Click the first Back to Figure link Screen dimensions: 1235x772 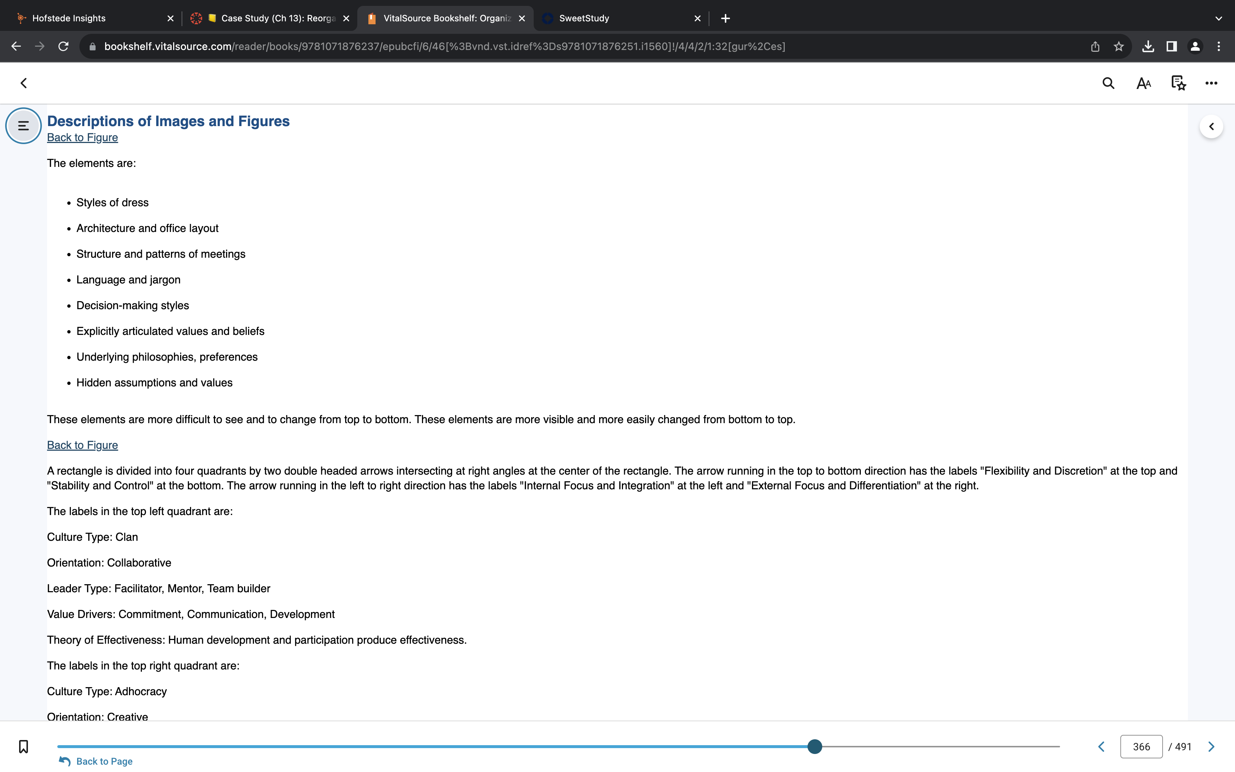[x=82, y=137]
